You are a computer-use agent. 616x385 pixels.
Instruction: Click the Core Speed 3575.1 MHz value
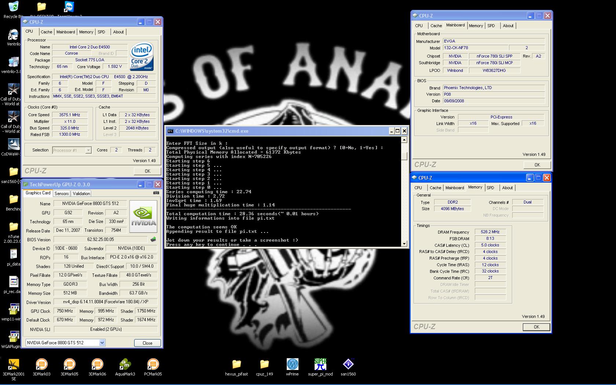(70, 115)
